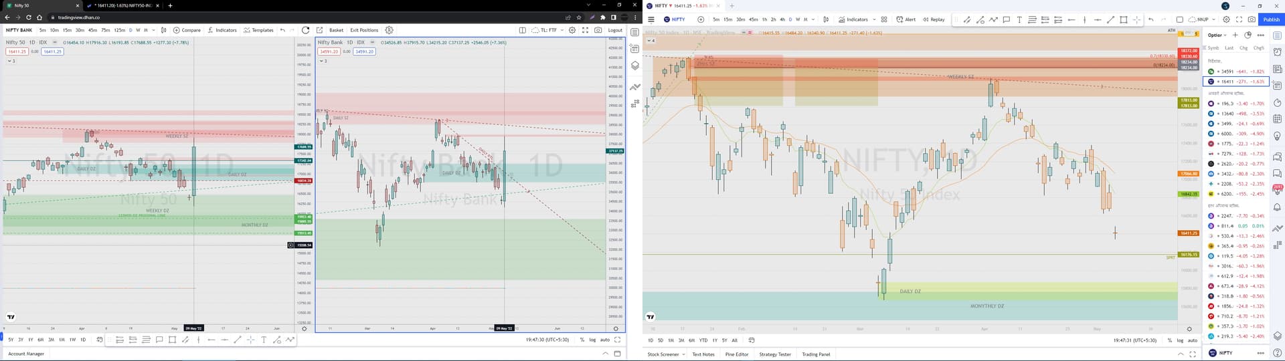The width and height of the screenshot is (1285, 361).
Task: Open the Templates menu in Dhan window
Action: (258, 30)
